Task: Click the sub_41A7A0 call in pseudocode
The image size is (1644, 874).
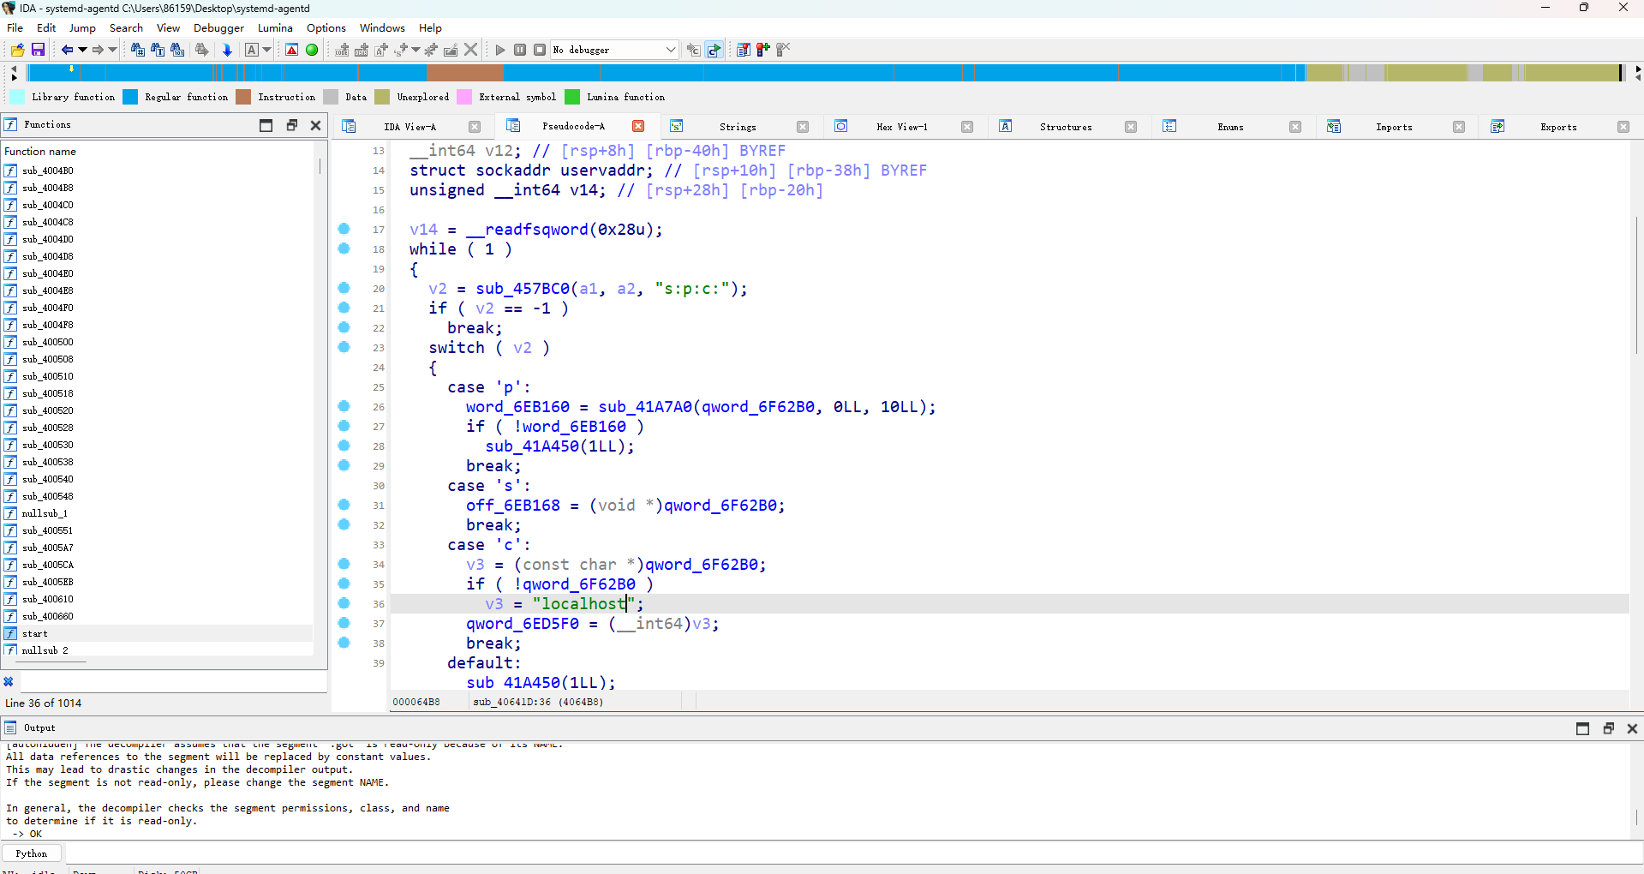Action: [645, 407]
